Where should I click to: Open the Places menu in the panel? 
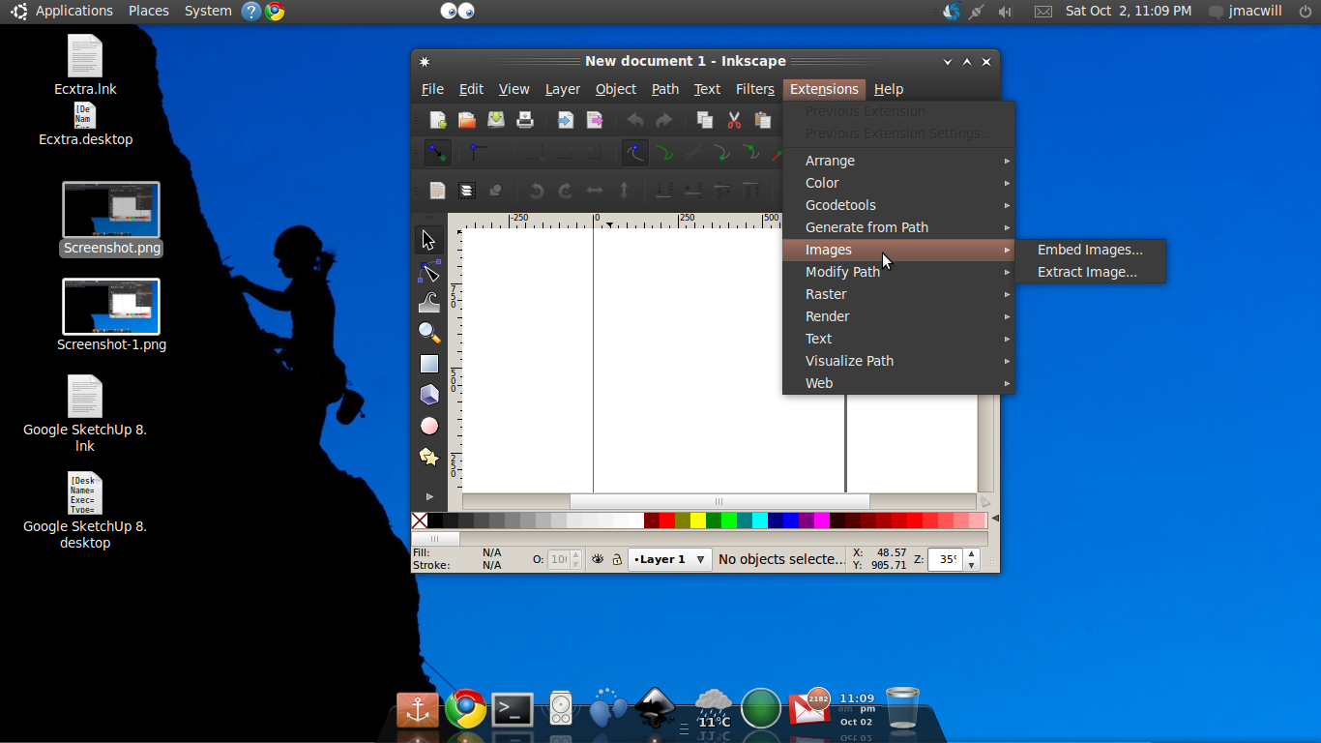(x=149, y=11)
